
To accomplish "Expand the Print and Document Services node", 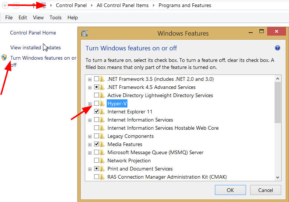I will [x=90, y=169].
